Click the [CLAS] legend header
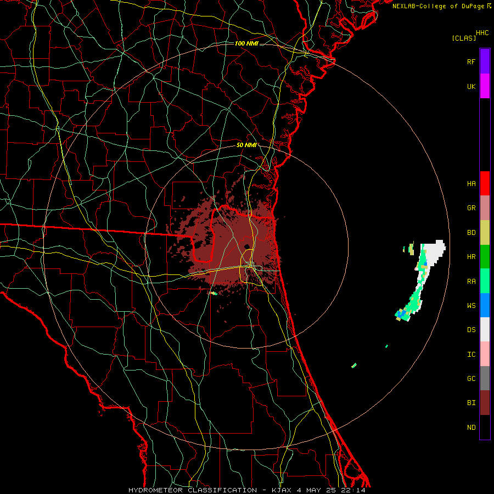 point(464,38)
